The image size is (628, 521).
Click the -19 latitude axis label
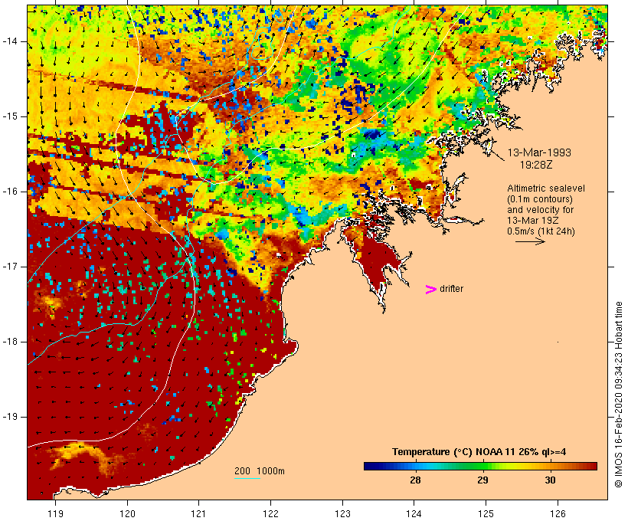pyautogui.click(x=10, y=417)
